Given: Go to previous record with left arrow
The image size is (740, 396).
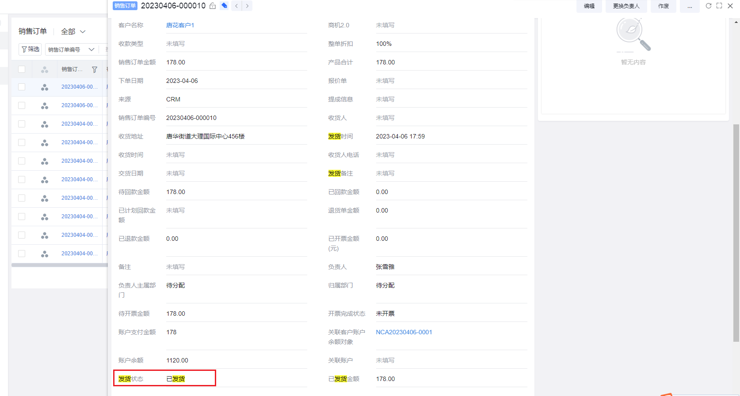Looking at the screenshot, I should (x=236, y=6).
